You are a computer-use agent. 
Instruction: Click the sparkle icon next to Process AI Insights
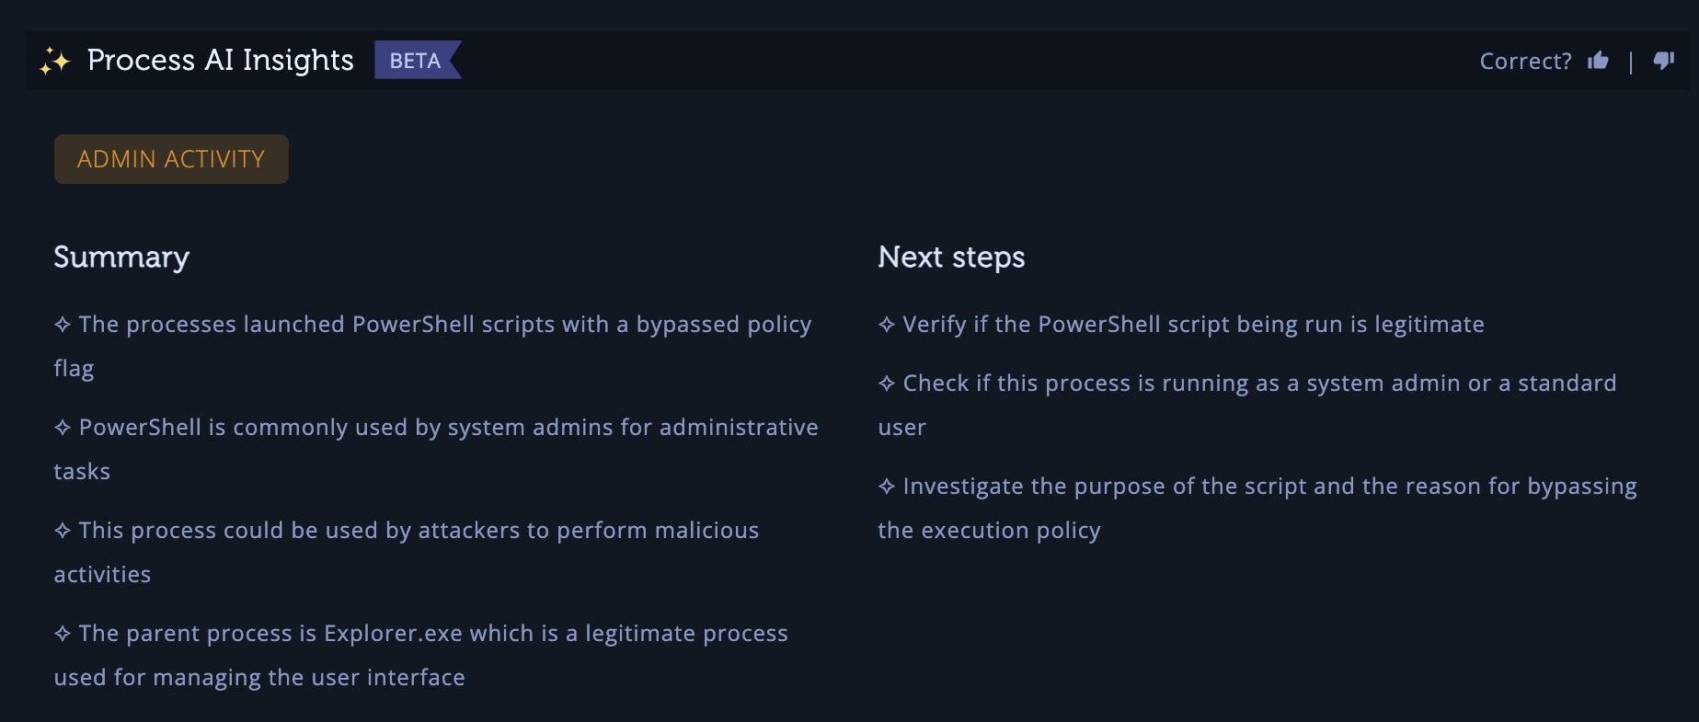[53, 61]
